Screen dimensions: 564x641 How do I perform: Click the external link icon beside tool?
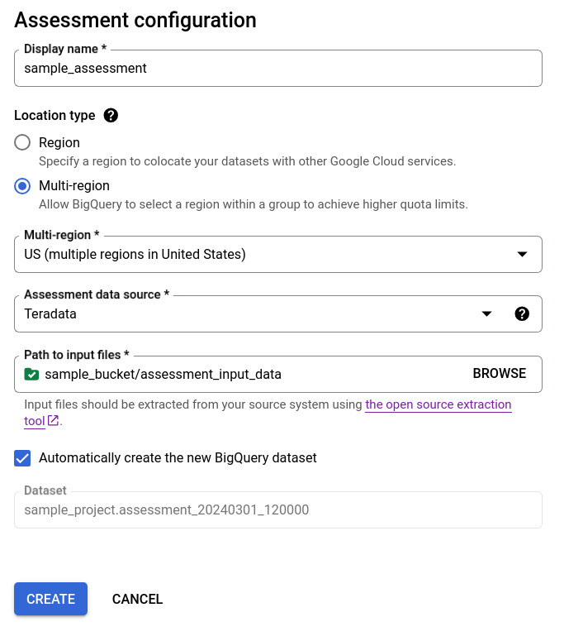tap(54, 421)
